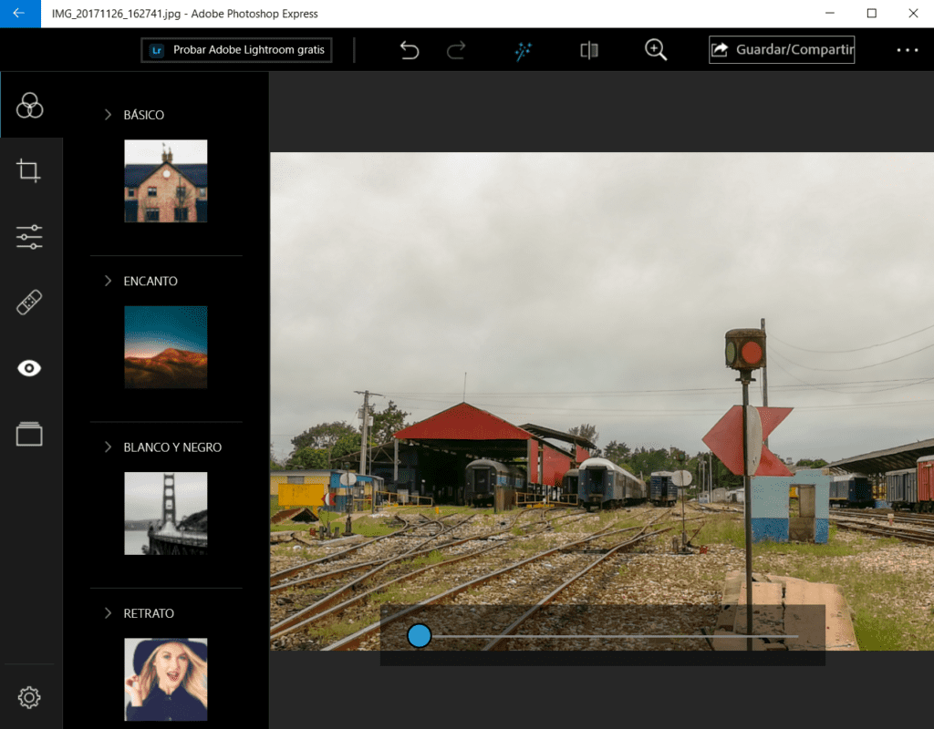Select the bridge black-and-white thumbnail
934x729 pixels.
[166, 513]
